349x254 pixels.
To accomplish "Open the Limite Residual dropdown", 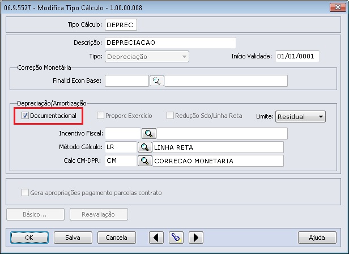I will [300, 117].
